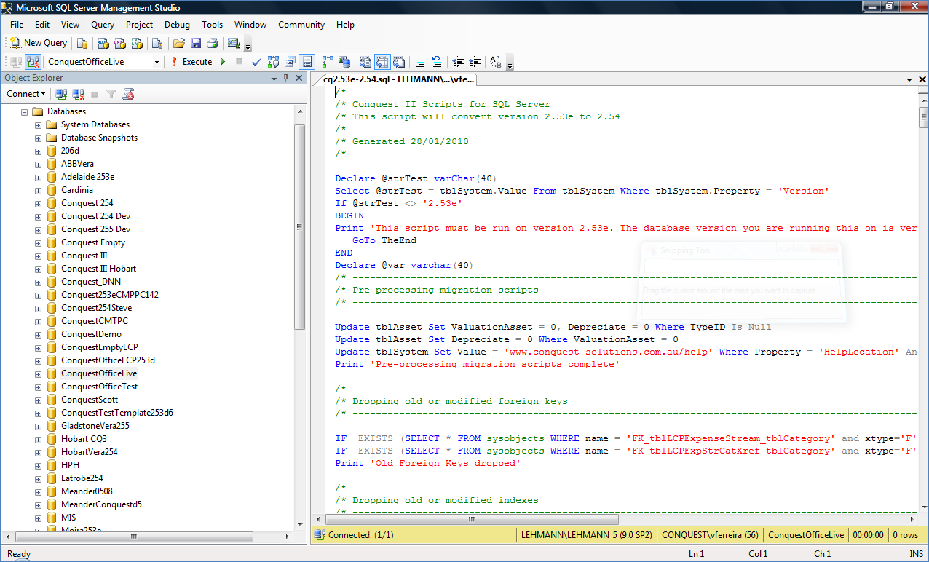
Task: Decrease the indent of selected lines
Action: (458, 62)
